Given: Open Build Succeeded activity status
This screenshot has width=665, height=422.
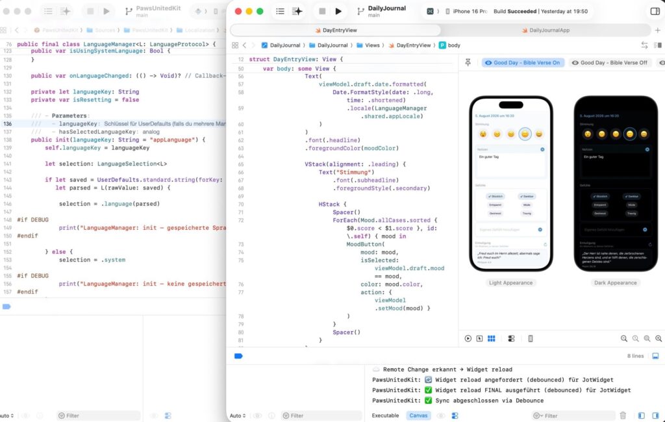Looking at the screenshot, I should (x=540, y=12).
